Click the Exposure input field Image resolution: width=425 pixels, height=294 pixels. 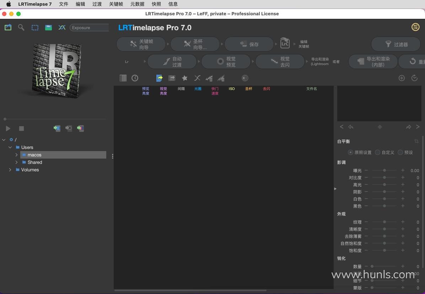(90, 28)
